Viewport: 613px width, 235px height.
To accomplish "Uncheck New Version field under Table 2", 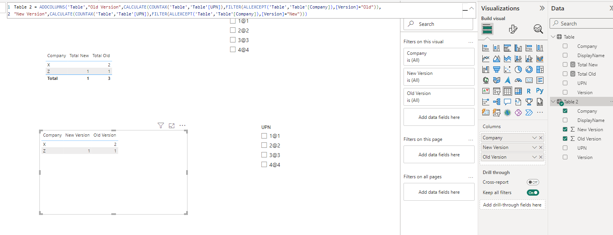I will click(x=565, y=129).
